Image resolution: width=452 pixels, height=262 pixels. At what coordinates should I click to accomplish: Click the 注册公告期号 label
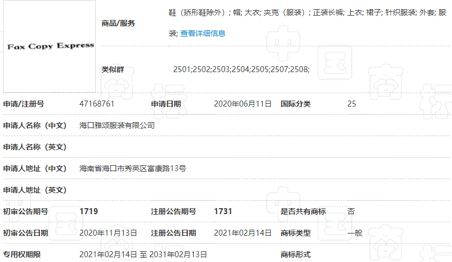(173, 211)
